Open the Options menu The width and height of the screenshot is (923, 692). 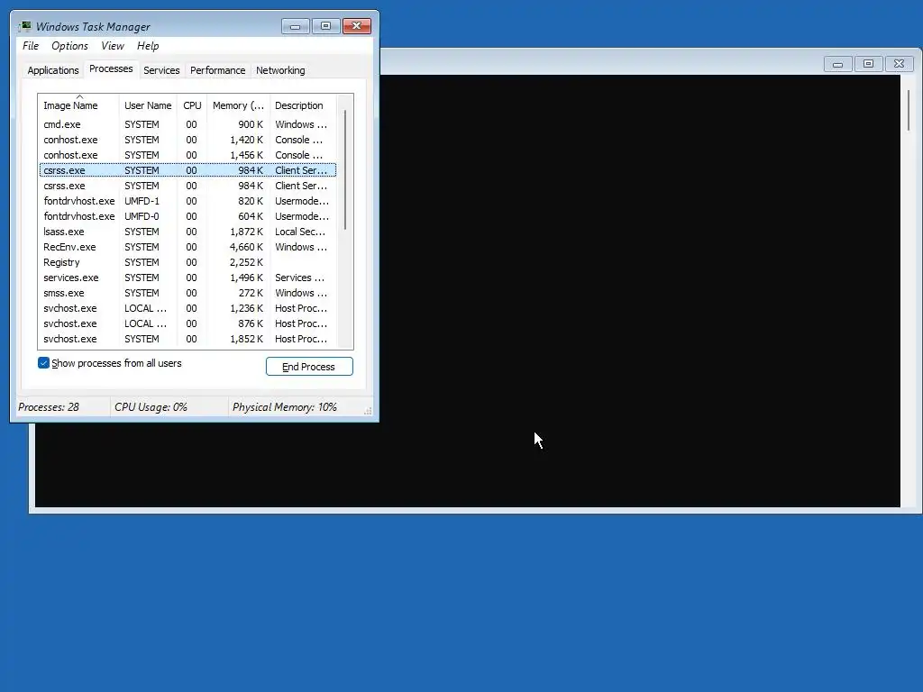pos(69,46)
